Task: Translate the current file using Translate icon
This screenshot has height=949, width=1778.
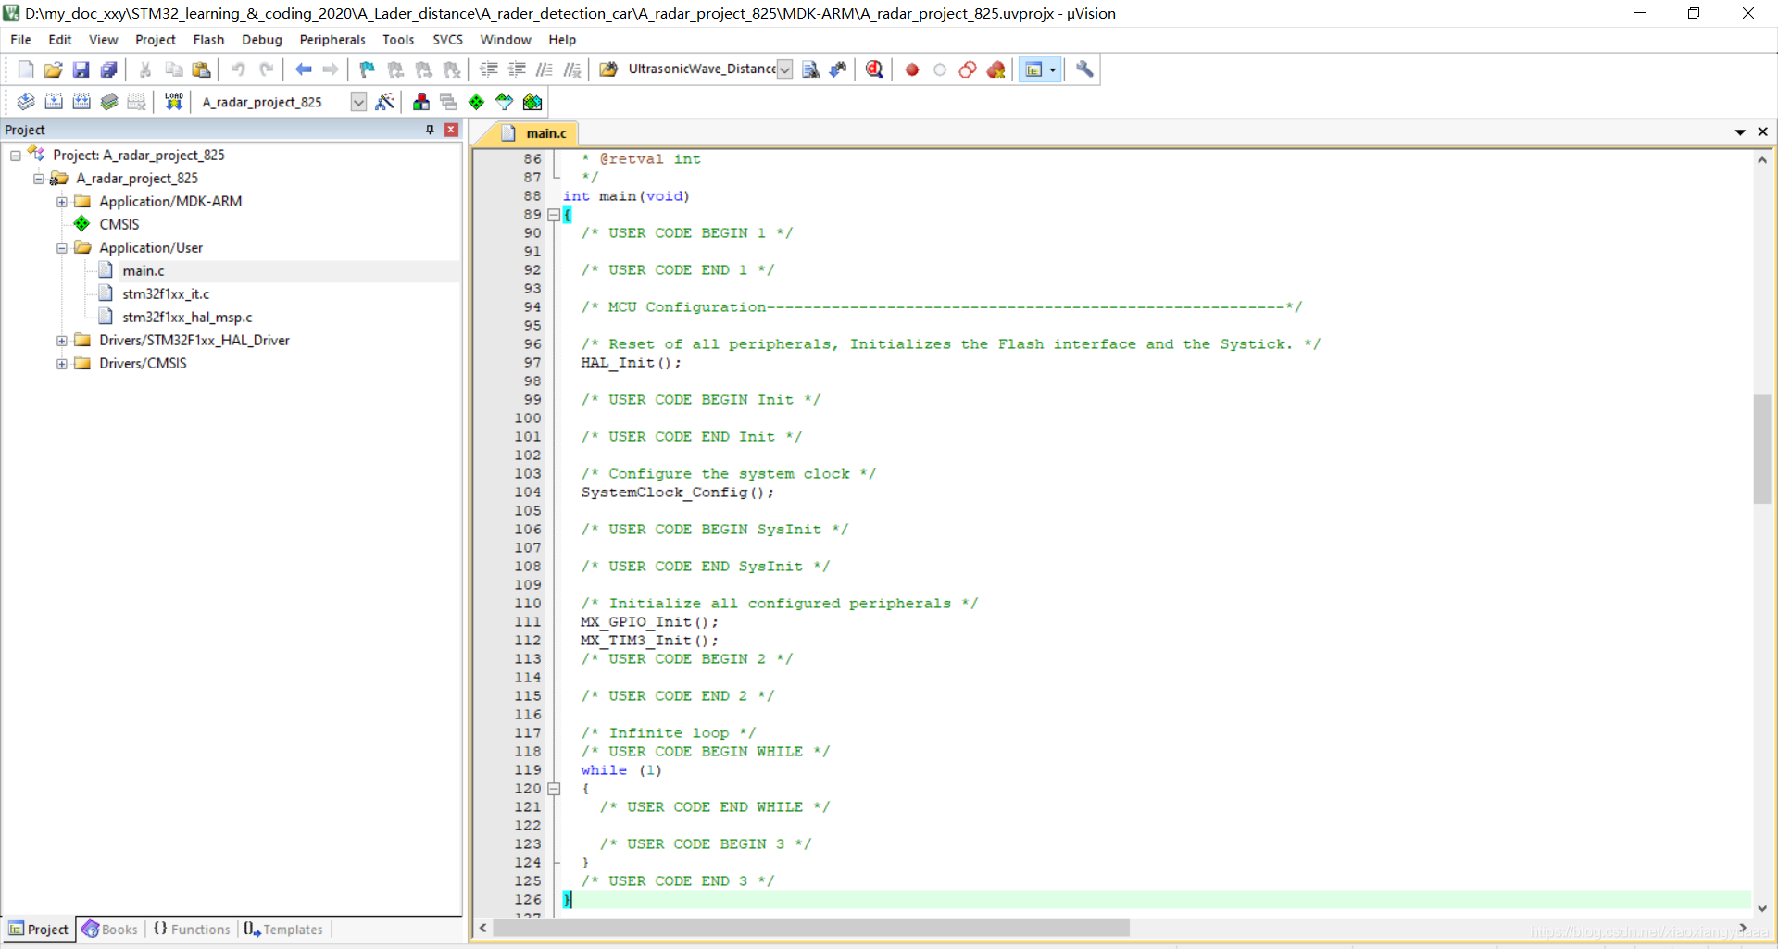Action: (x=26, y=102)
